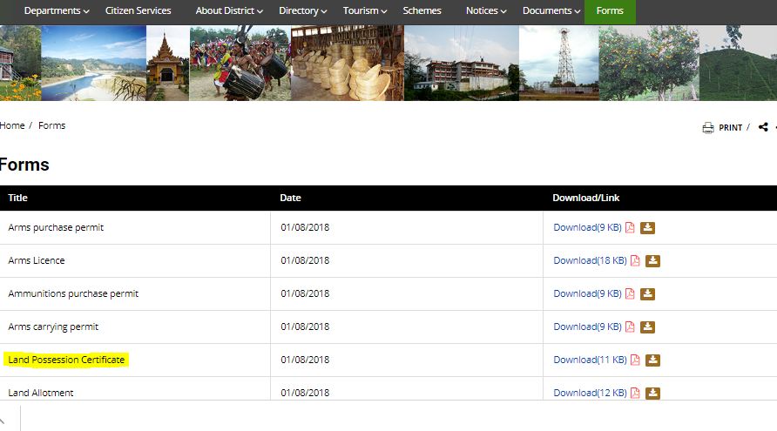The height and width of the screenshot is (431, 777).
Task: Expand the Tourism dropdown menu
Action: click(x=365, y=11)
